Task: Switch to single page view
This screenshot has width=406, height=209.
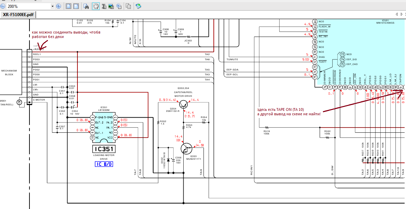Action: pos(69,6)
